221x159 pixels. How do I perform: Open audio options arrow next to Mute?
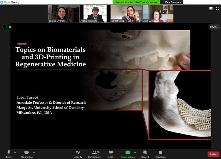(x=15, y=152)
